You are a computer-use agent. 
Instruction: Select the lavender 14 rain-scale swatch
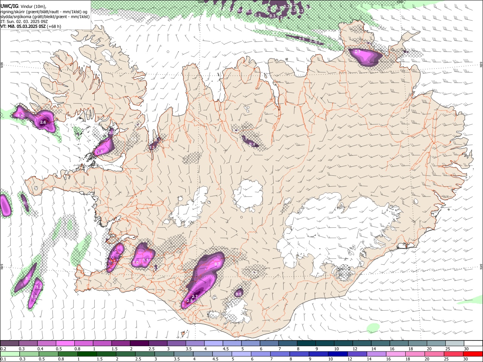click(376, 354)
